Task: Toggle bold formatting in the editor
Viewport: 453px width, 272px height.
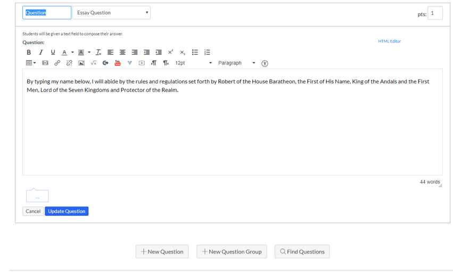Action: [x=29, y=53]
